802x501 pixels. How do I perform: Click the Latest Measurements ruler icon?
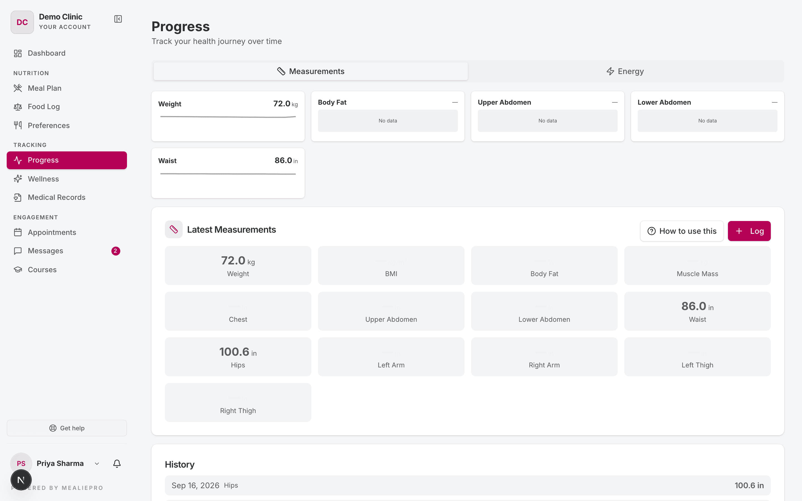(174, 229)
